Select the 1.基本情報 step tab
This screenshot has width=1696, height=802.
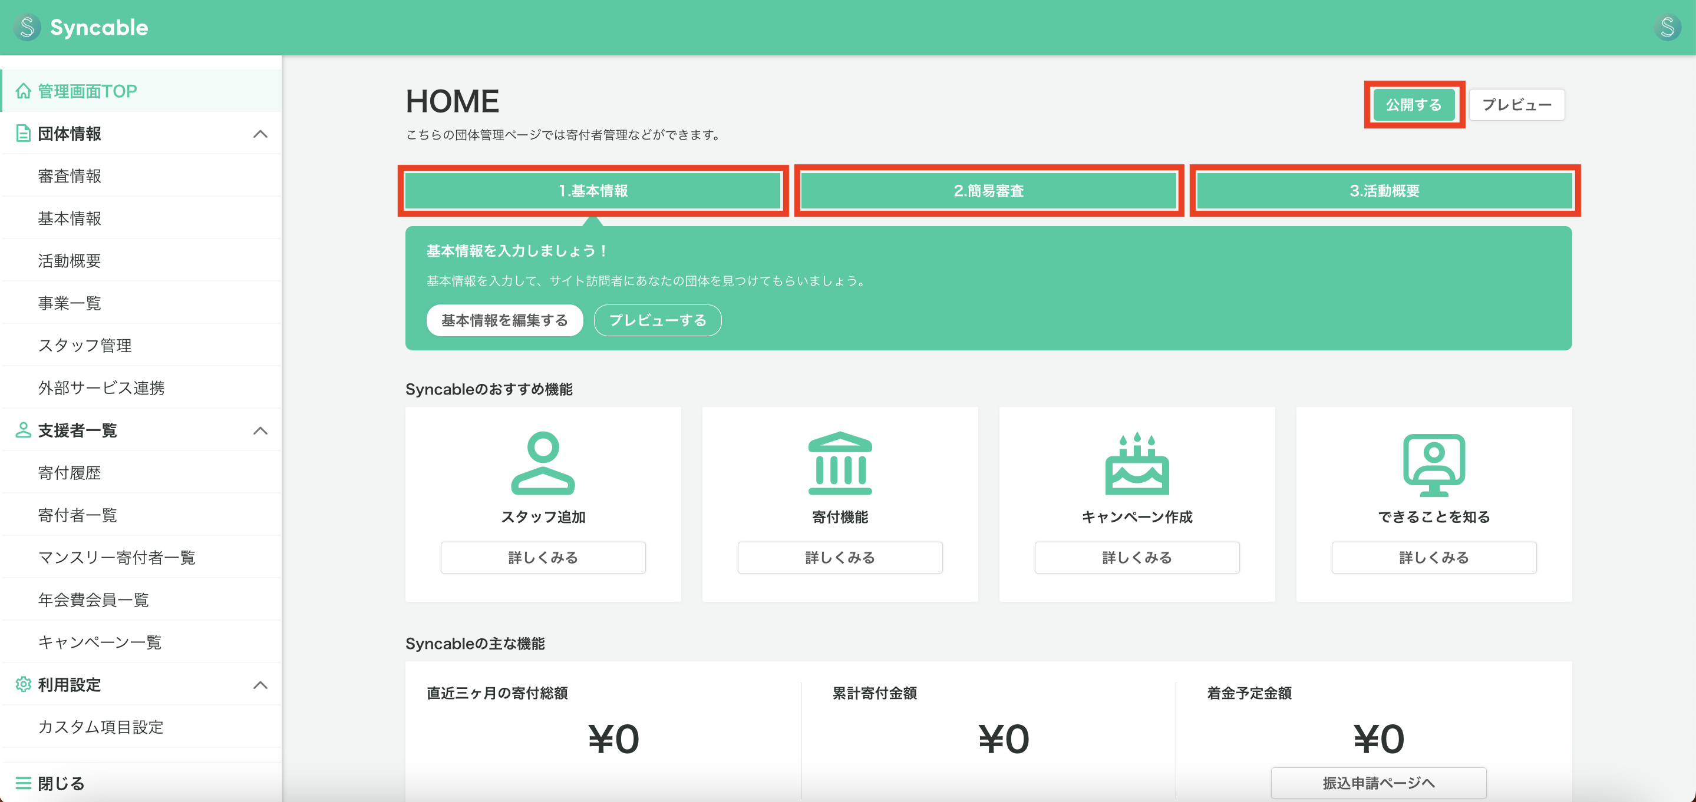coord(593,191)
